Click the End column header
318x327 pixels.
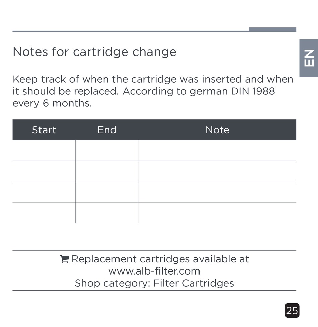pyautogui.click(x=107, y=130)
